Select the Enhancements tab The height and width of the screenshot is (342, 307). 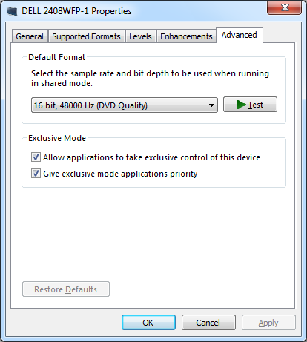click(x=186, y=36)
